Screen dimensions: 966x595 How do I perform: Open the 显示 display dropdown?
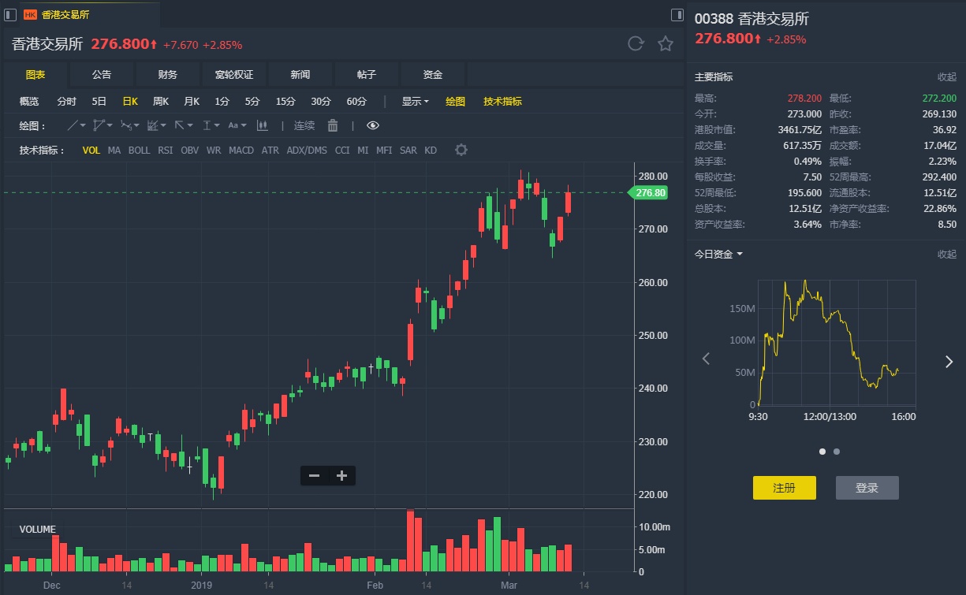pos(415,101)
